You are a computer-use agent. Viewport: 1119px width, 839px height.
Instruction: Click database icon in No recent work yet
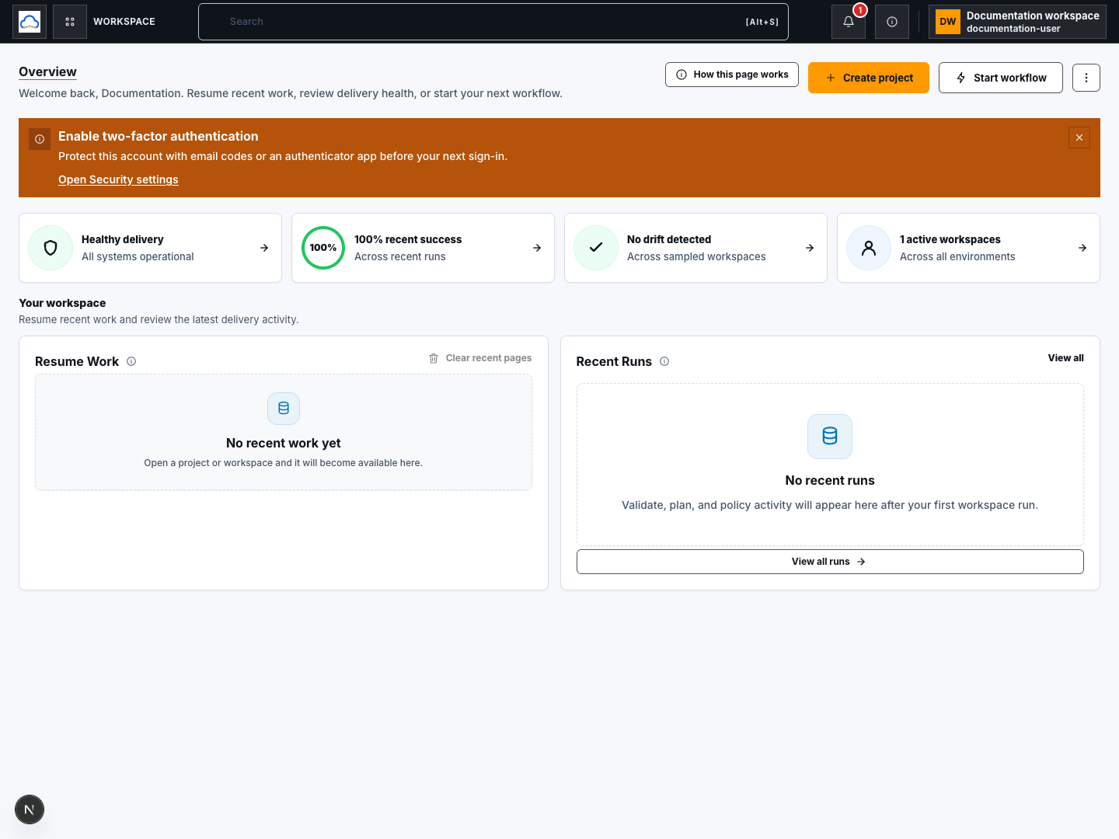[x=284, y=409]
